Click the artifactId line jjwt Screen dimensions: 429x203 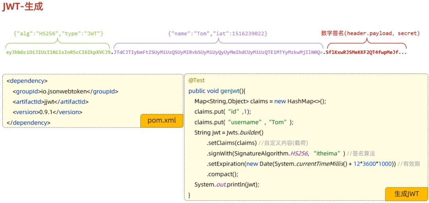coord(50,102)
